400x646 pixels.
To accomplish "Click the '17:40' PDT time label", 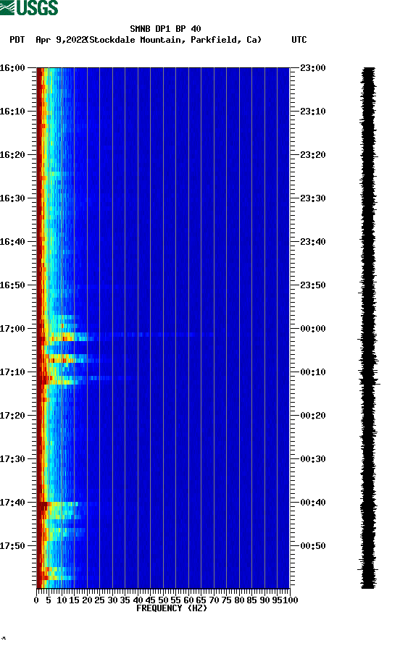I will (x=12, y=503).
